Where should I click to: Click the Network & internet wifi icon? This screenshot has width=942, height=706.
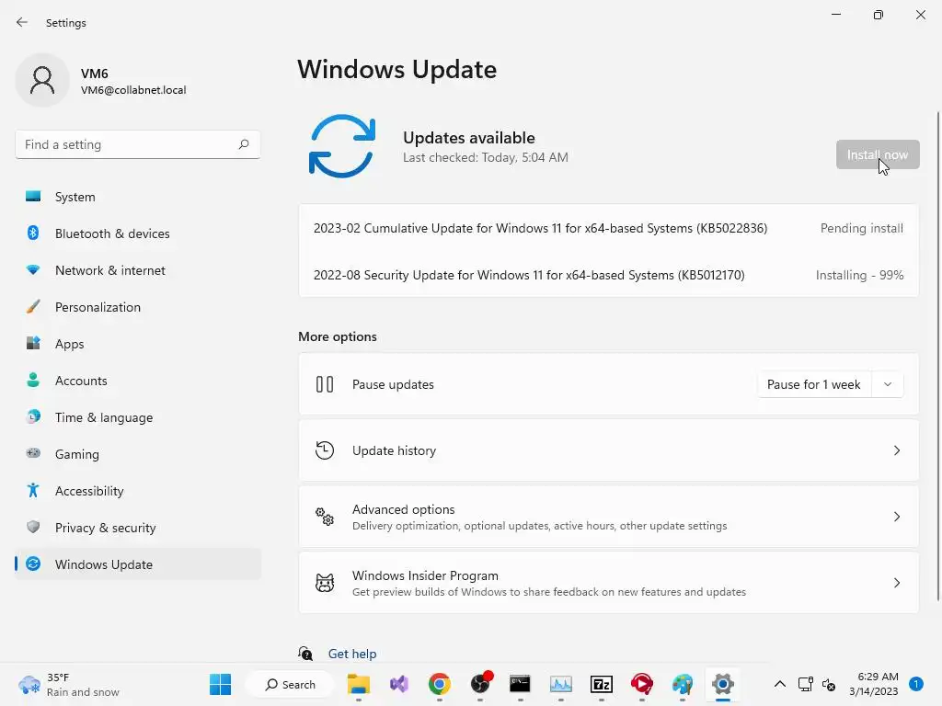pyautogui.click(x=33, y=270)
